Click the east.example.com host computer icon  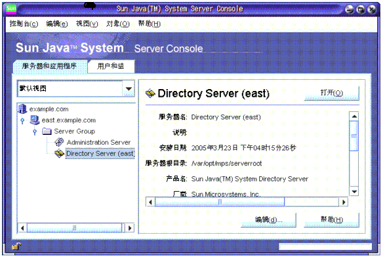pyautogui.click(x=35, y=120)
